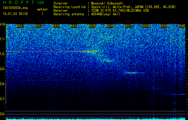The width and height of the screenshot is (188, 120).
Task: Click the 0.6 kHz axis label
Action: 3,114
